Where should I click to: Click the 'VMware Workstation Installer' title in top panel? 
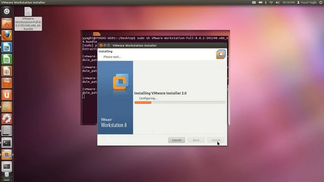tap(23, 3)
